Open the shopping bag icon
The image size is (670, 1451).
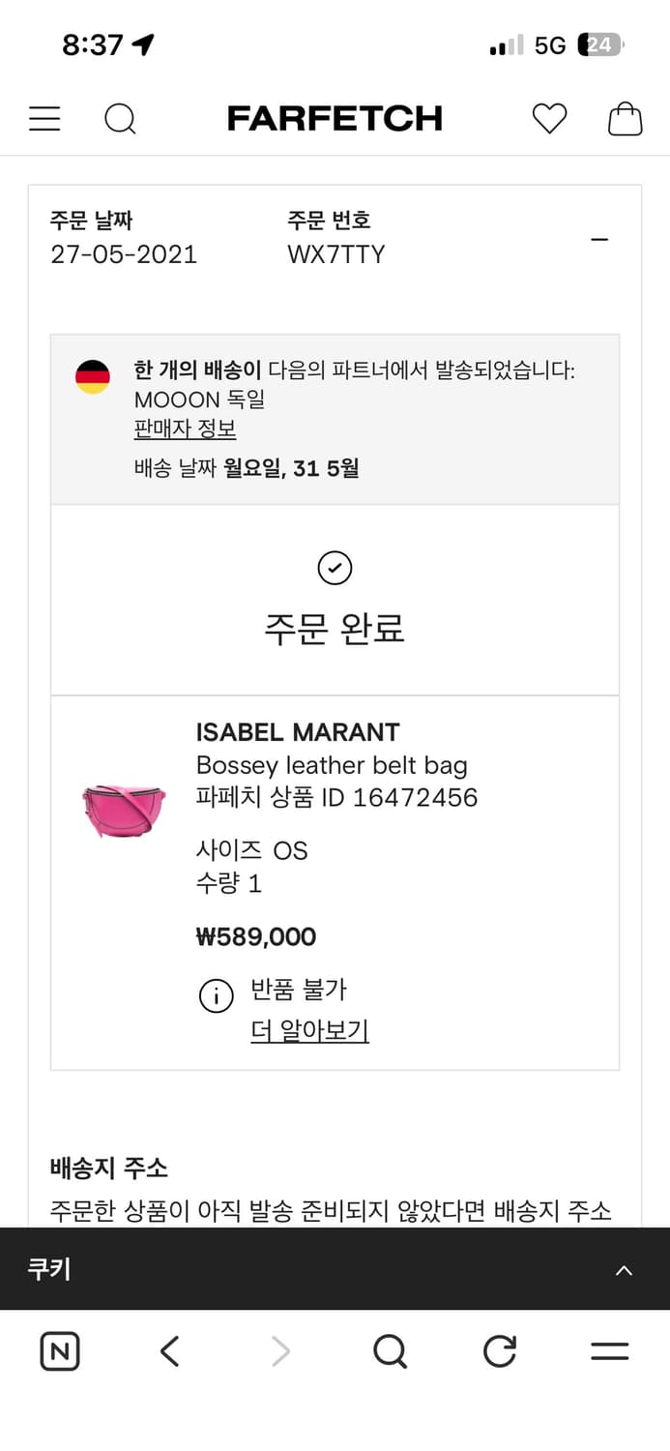click(x=625, y=119)
